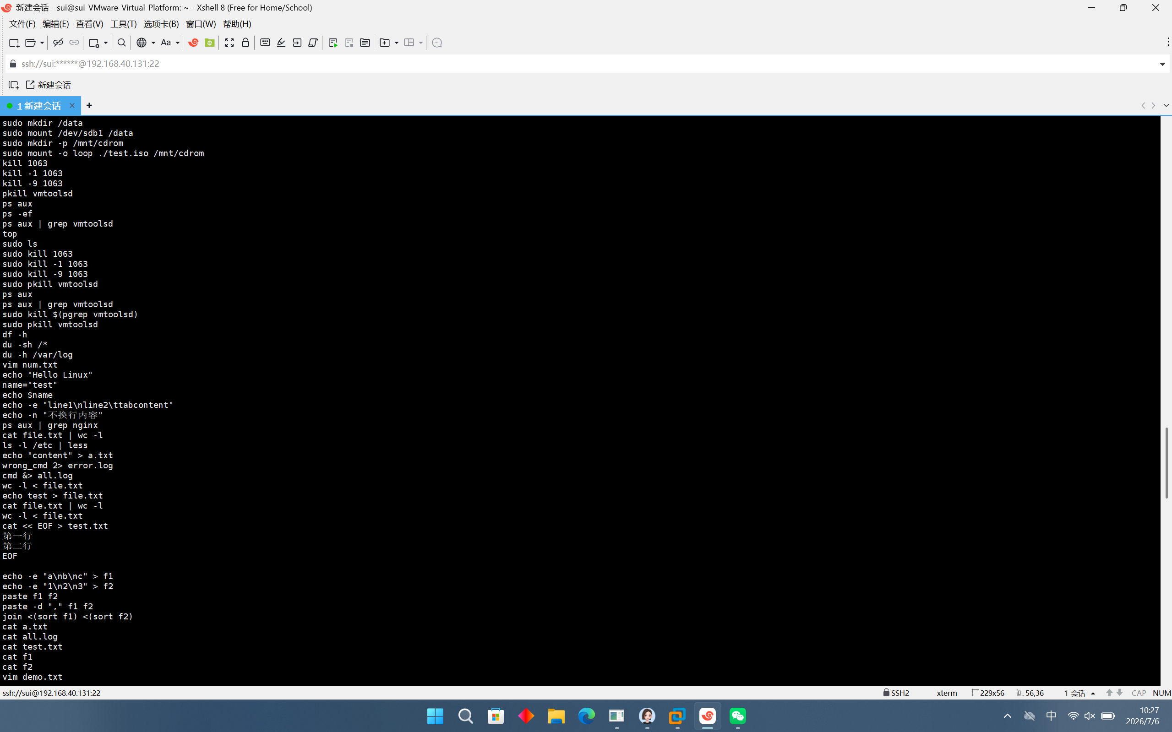Expand the address bar history dropdown

pyautogui.click(x=1162, y=65)
